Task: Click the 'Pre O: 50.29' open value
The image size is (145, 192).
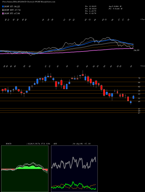Action: click(x=91, y=6)
